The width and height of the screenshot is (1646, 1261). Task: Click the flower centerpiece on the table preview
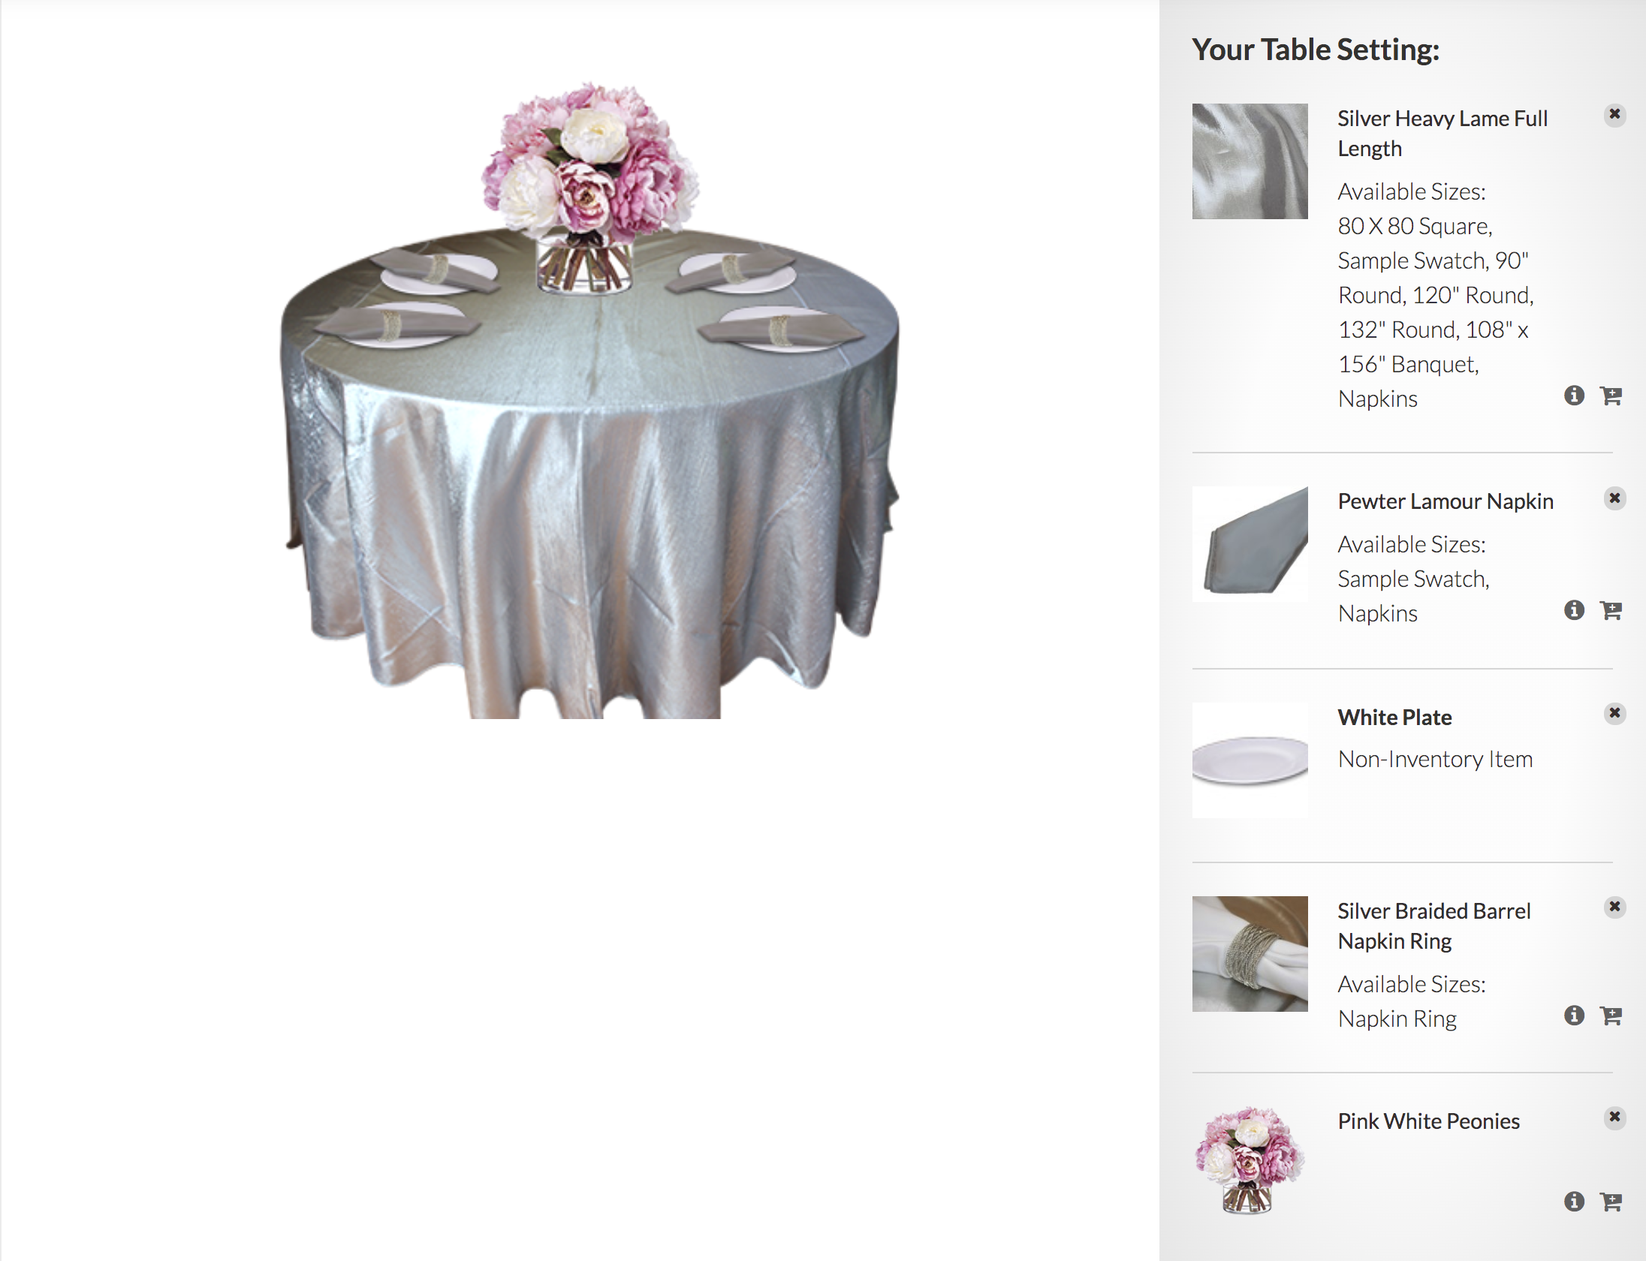(x=590, y=188)
